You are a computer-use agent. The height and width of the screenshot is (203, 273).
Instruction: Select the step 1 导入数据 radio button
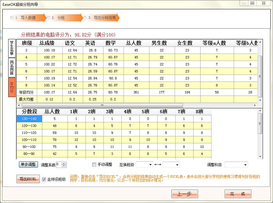point(12,18)
